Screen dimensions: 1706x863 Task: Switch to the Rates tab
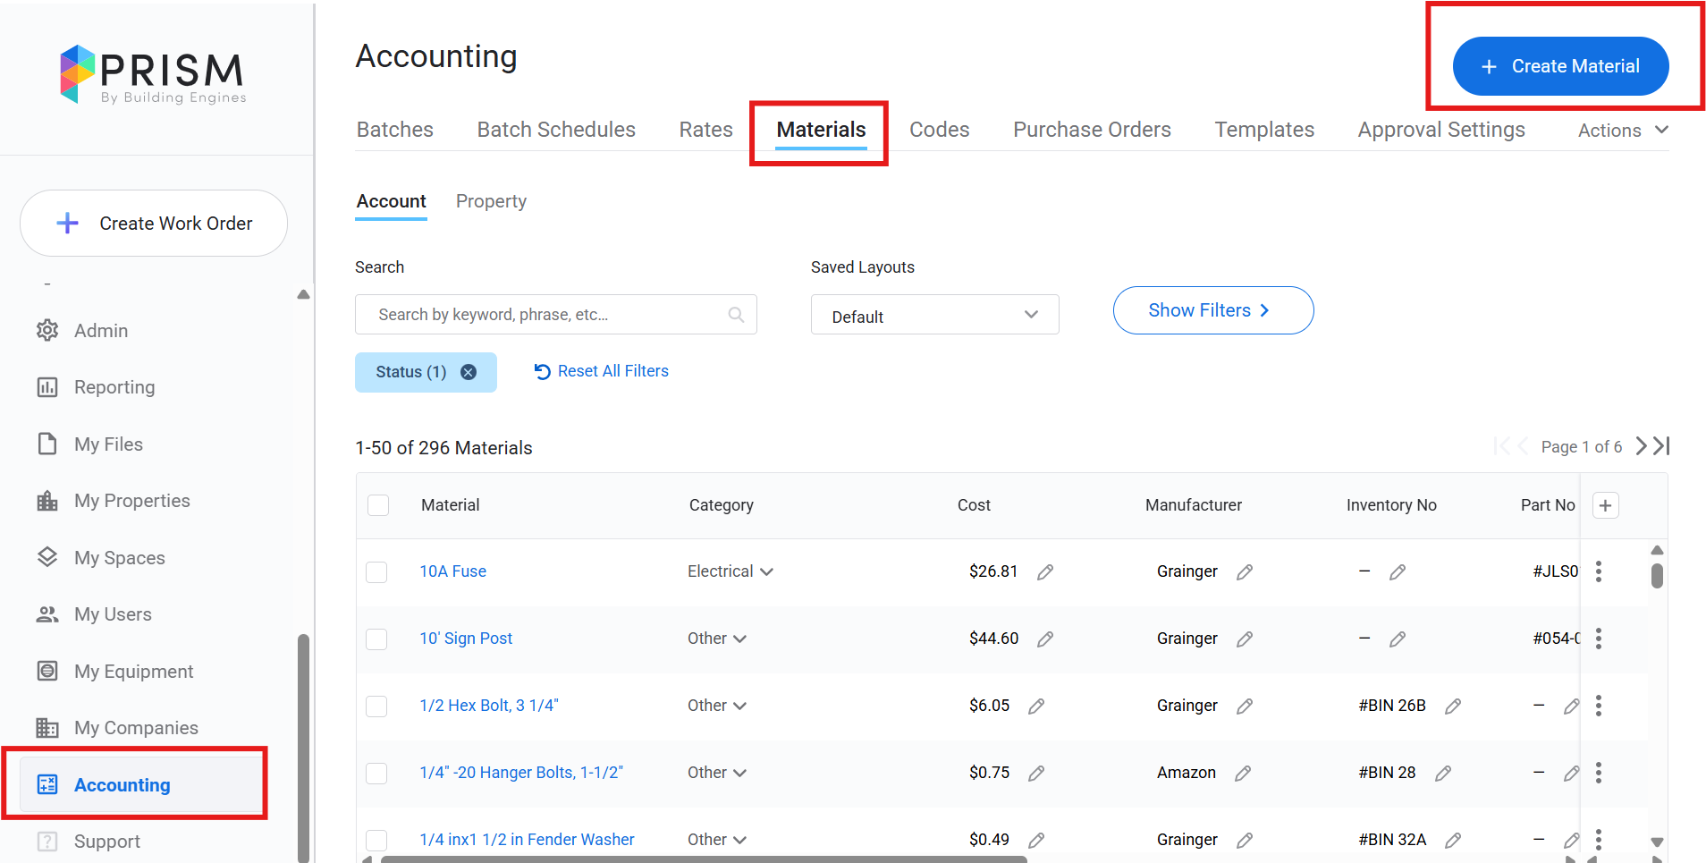coord(705,130)
